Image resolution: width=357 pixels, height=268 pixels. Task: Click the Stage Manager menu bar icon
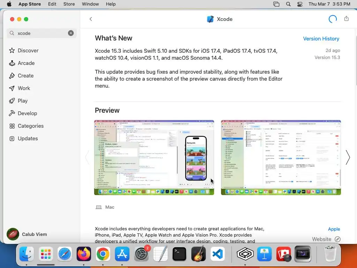tap(276, 4)
